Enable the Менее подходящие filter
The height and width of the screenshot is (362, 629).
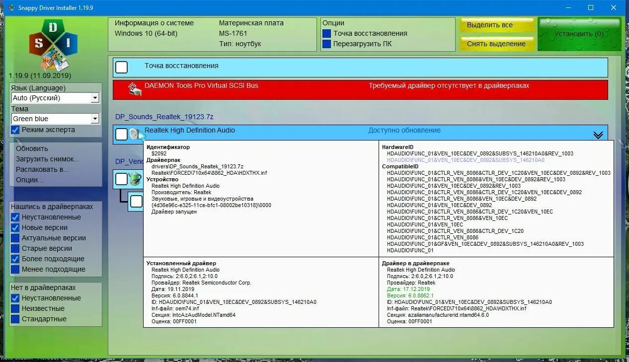pyautogui.click(x=15, y=269)
